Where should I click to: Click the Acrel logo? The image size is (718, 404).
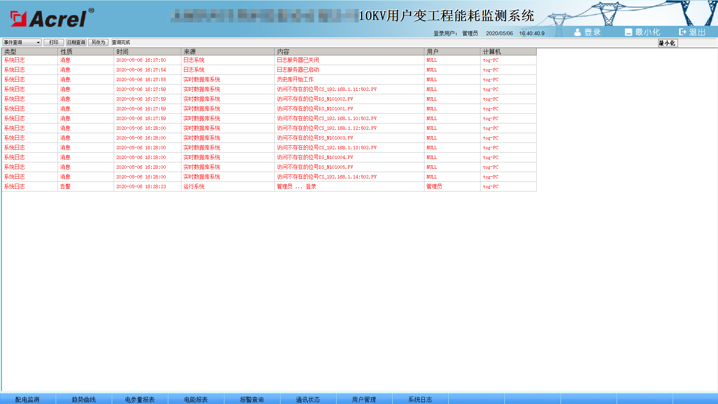pos(52,18)
